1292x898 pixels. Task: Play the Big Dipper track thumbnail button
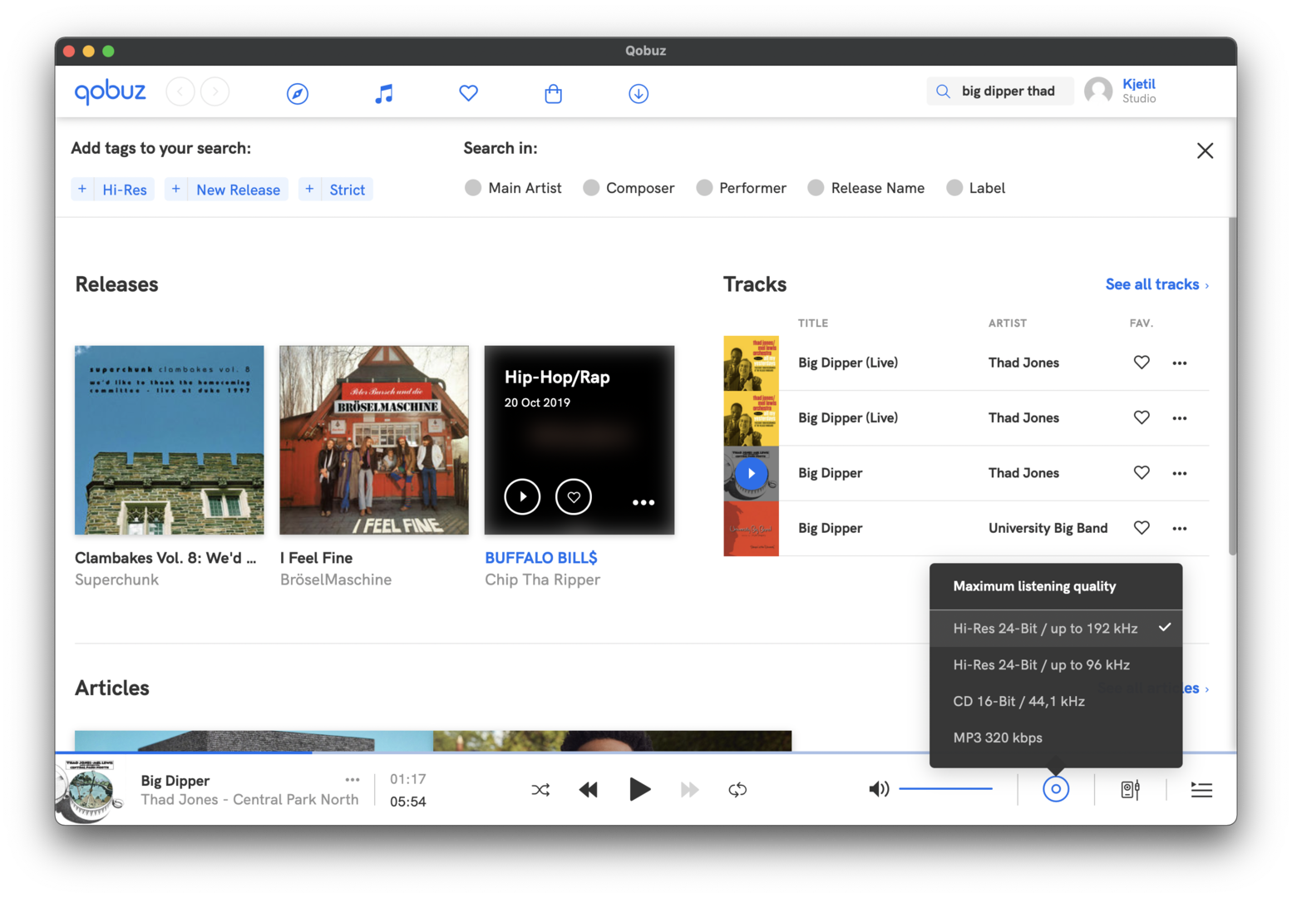click(752, 473)
